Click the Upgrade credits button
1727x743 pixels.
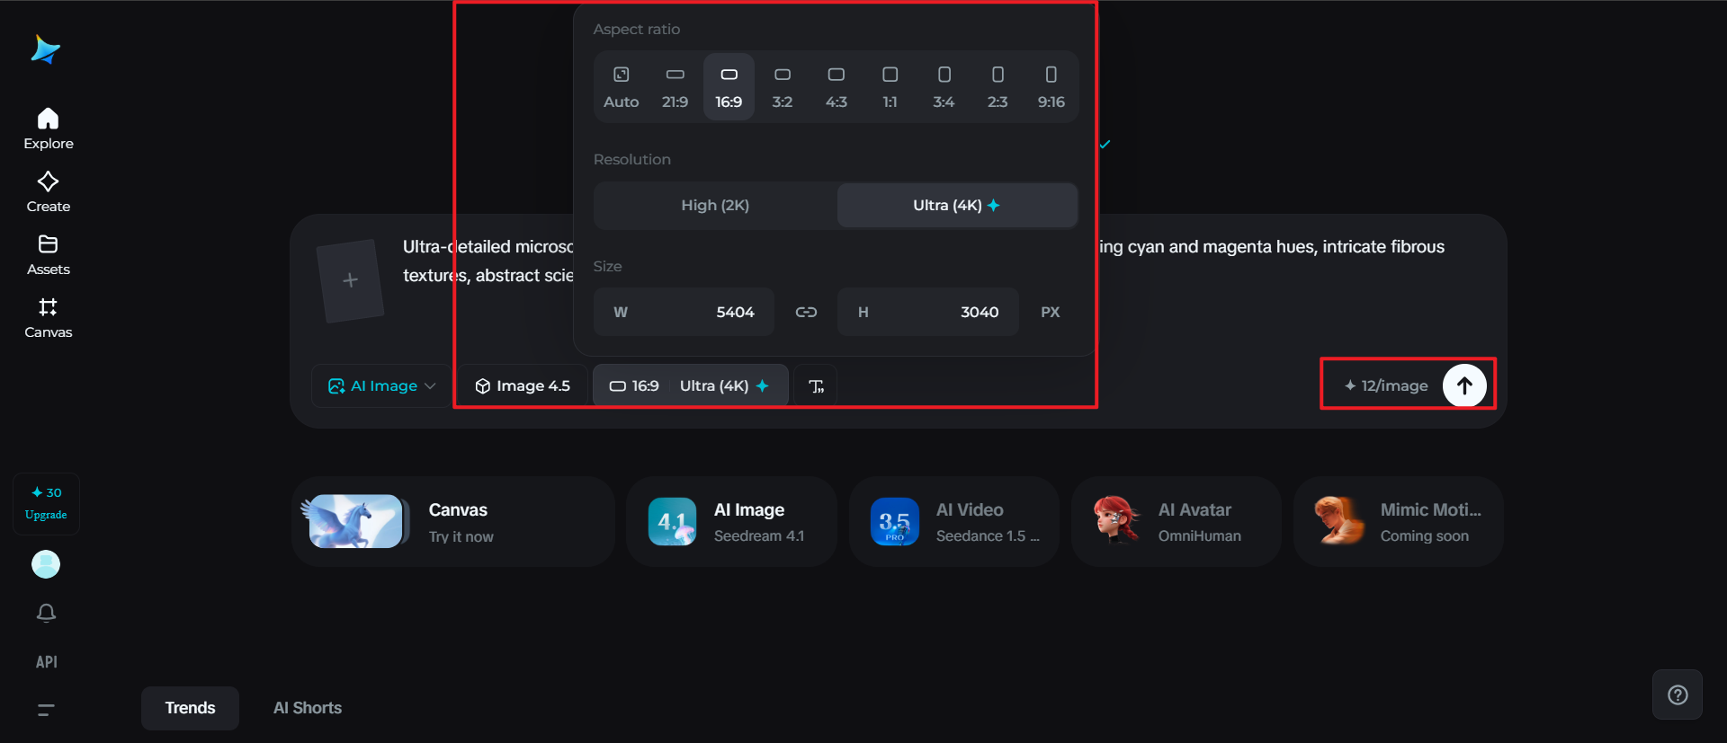pyautogui.click(x=46, y=504)
